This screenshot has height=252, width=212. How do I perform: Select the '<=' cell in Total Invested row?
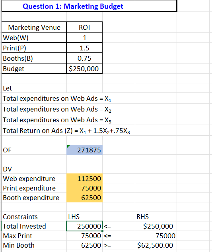(x=119, y=226)
